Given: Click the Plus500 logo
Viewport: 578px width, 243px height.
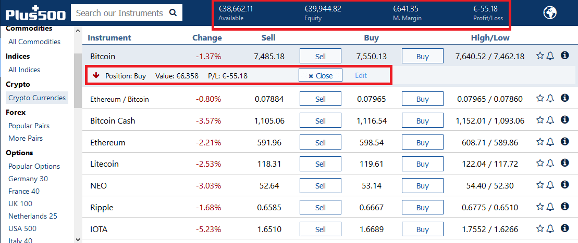Looking at the screenshot, I should click(x=35, y=13).
